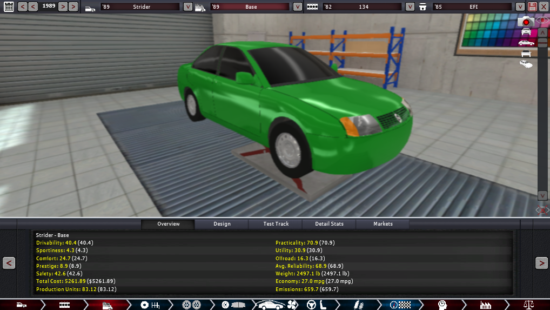550x310 pixels.
Task: Switch to side view car icon
Action: [526, 43]
